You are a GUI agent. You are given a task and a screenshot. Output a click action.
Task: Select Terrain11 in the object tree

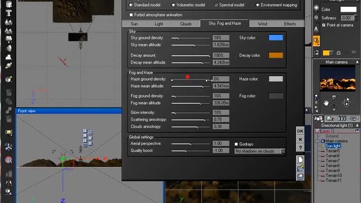pyautogui.click(x=333, y=180)
